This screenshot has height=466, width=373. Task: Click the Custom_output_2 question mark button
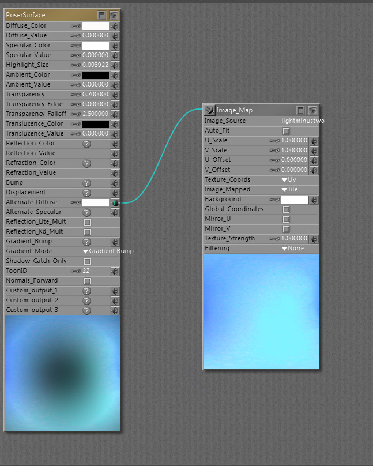pyautogui.click(x=86, y=300)
